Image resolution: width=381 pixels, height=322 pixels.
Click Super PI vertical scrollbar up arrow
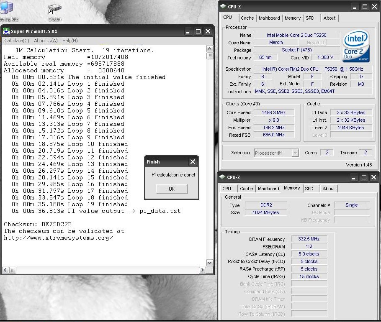click(x=209, y=49)
